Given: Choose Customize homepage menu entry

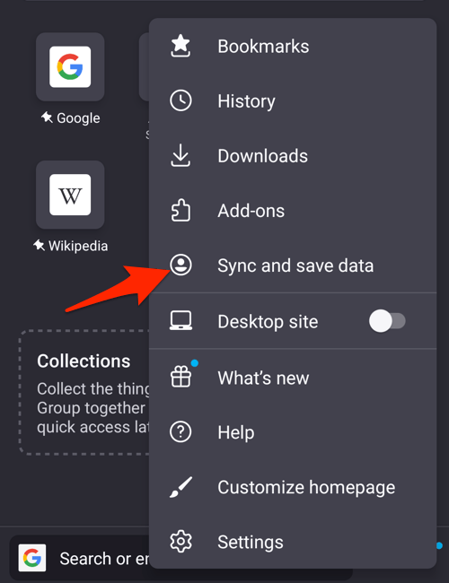Looking at the screenshot, I should (x=293, y=487).
